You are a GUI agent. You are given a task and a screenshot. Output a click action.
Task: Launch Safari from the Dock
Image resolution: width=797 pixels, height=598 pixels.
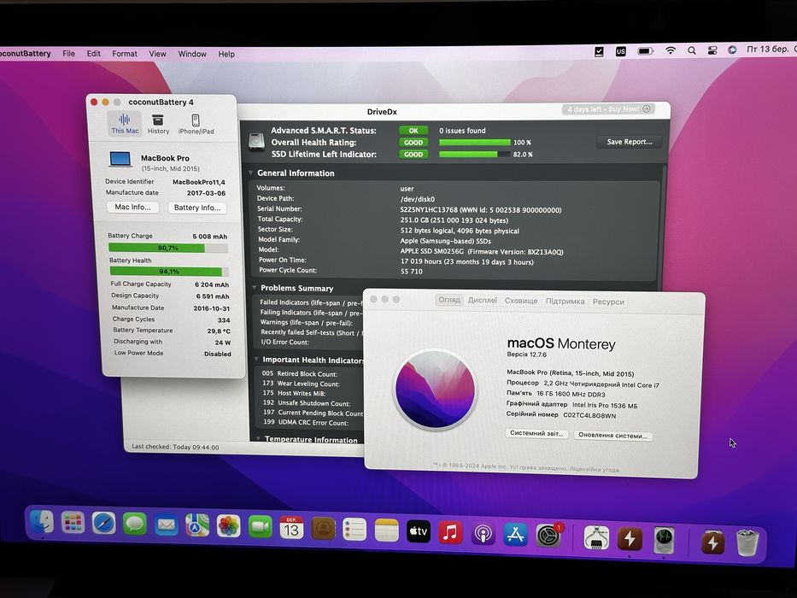[103, 523]
